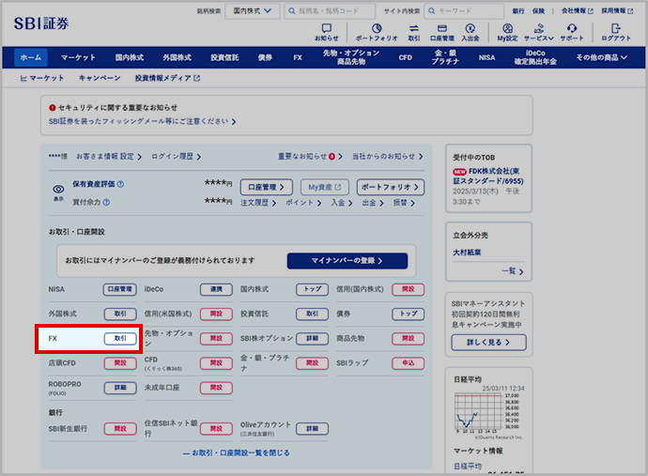Open the FX nav tab
648x476 pixels.
click(298, 57)
